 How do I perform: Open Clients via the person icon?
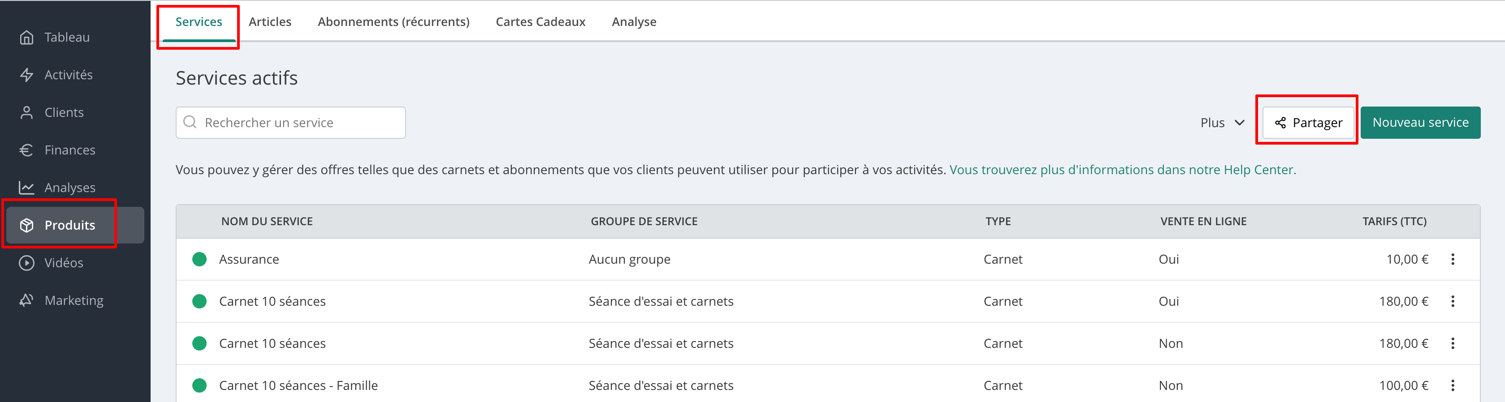26,113
